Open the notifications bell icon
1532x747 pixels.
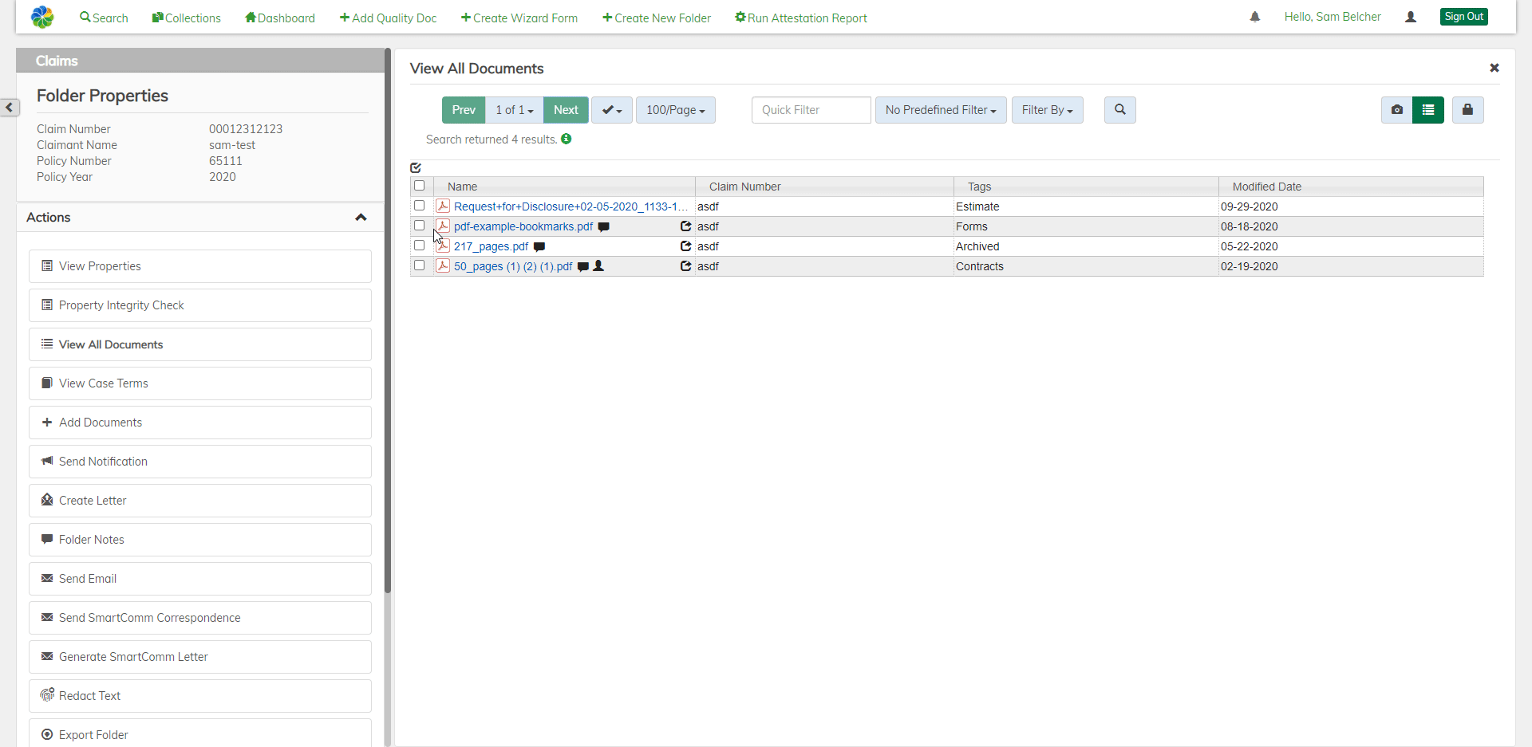point(1254,16)
